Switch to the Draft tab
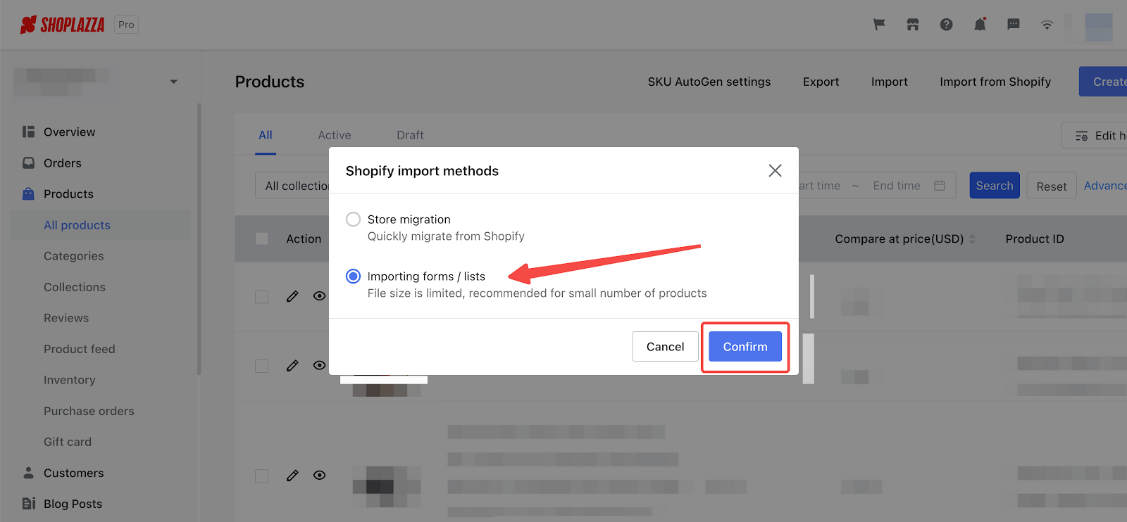 [x=410, y=135]
